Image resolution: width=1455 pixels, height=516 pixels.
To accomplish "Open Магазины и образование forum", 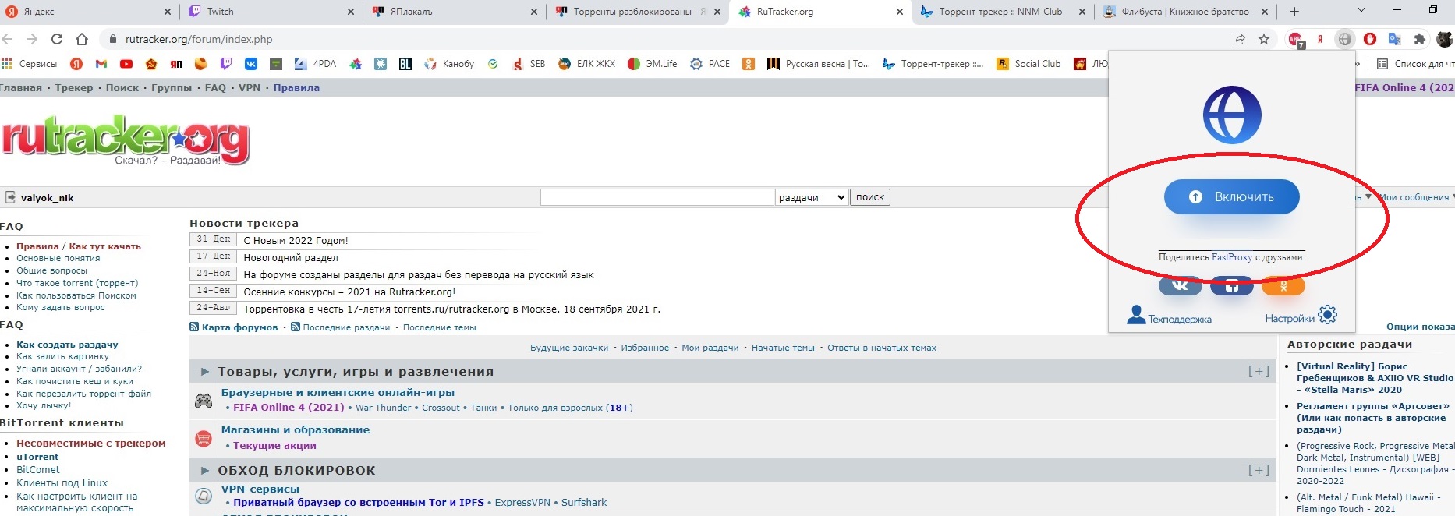I will 296,430.
